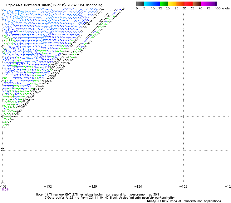
Task: Click the longitude label '-129'
Action: point(93,186)
